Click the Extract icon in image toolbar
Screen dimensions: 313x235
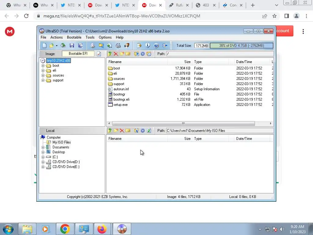click(x=137, y=54)
